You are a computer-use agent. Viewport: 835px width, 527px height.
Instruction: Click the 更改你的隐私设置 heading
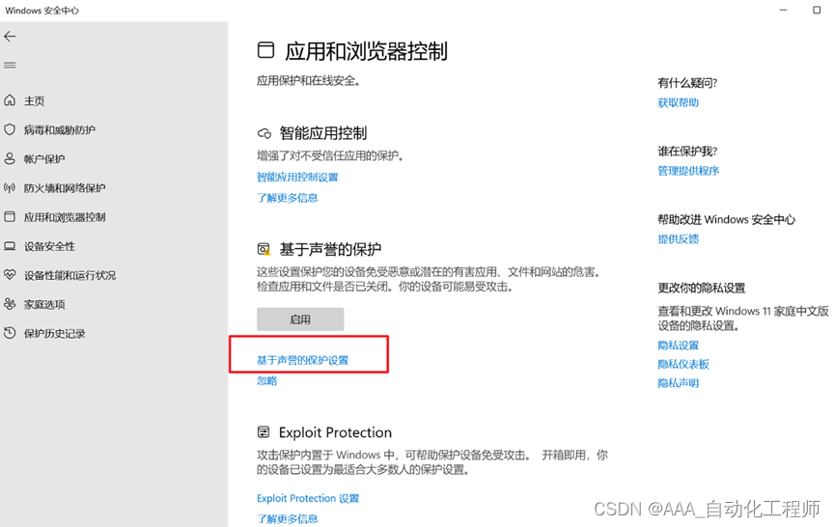tap(702, 288)
